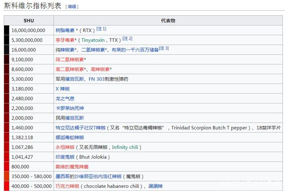Select the 350,000 - 580,000 SHU range
This screenshot has height=191, width=285.
[32, 176]
